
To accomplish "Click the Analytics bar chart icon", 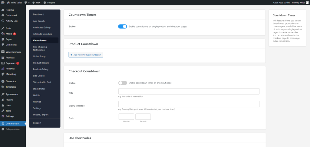I will coord(3,69).
